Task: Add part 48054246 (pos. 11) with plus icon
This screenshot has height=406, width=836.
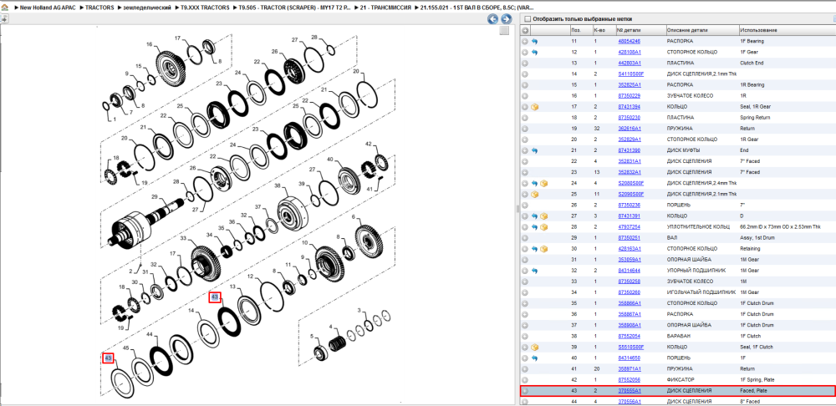Action: coord(525,41)
